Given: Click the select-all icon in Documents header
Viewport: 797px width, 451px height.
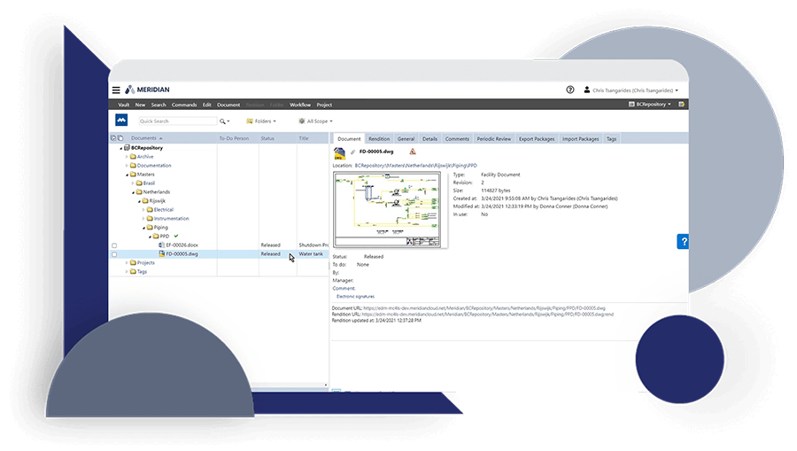Looking at the screenshot, I should [113, 138].
